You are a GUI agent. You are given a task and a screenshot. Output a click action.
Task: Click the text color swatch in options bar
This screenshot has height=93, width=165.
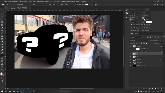click(87, 5)
